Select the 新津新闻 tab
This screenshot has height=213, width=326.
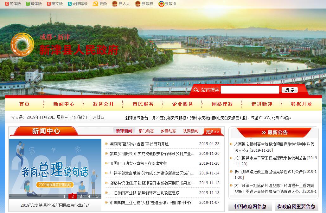(124, 131)
